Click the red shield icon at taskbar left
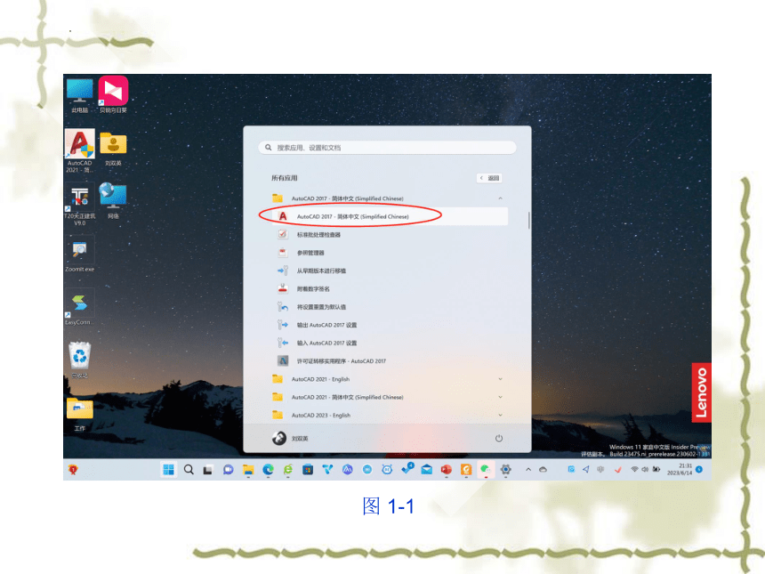765x574 pixels. point(73,470)
